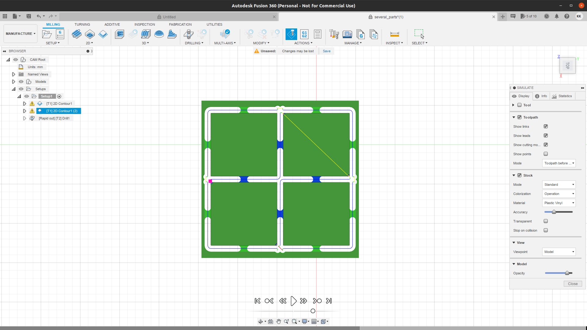
Task: Enable the Show points checkbox
Action: 546,154
